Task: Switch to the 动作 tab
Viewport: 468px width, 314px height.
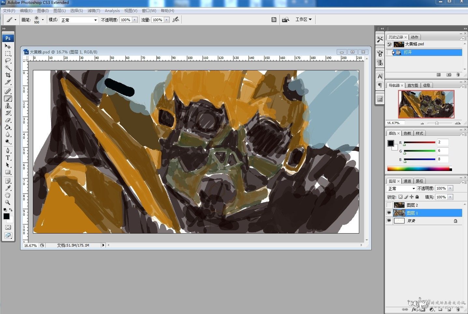Action: pyautogui.click(x=415, y=37)
